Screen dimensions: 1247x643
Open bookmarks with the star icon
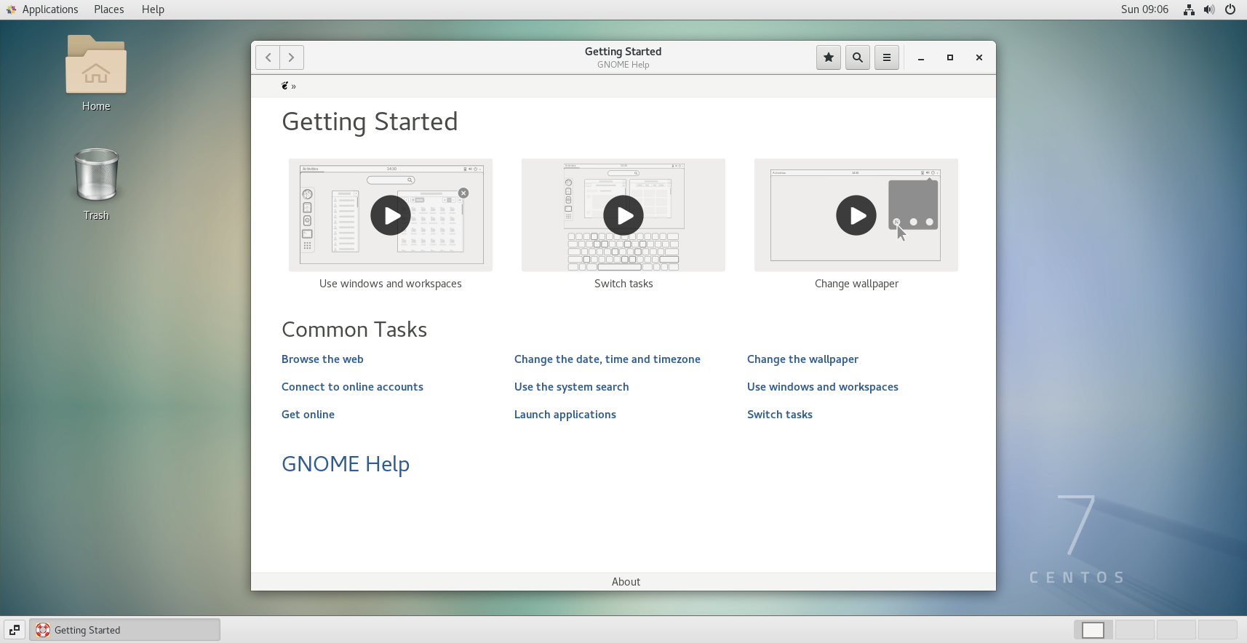pyautogui.click(x=829, y=57)
